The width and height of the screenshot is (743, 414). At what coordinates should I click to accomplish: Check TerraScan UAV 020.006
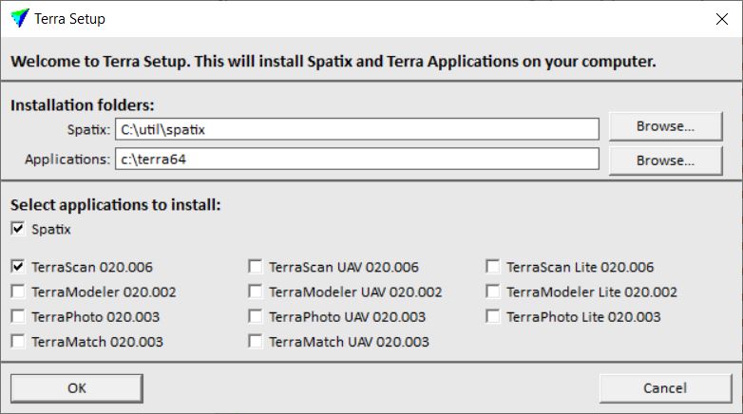point(256,267)
